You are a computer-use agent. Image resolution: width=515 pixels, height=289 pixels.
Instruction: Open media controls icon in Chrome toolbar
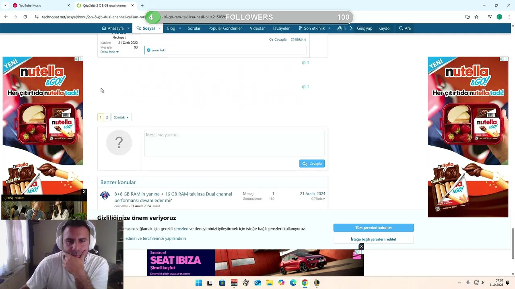[490, 17]
